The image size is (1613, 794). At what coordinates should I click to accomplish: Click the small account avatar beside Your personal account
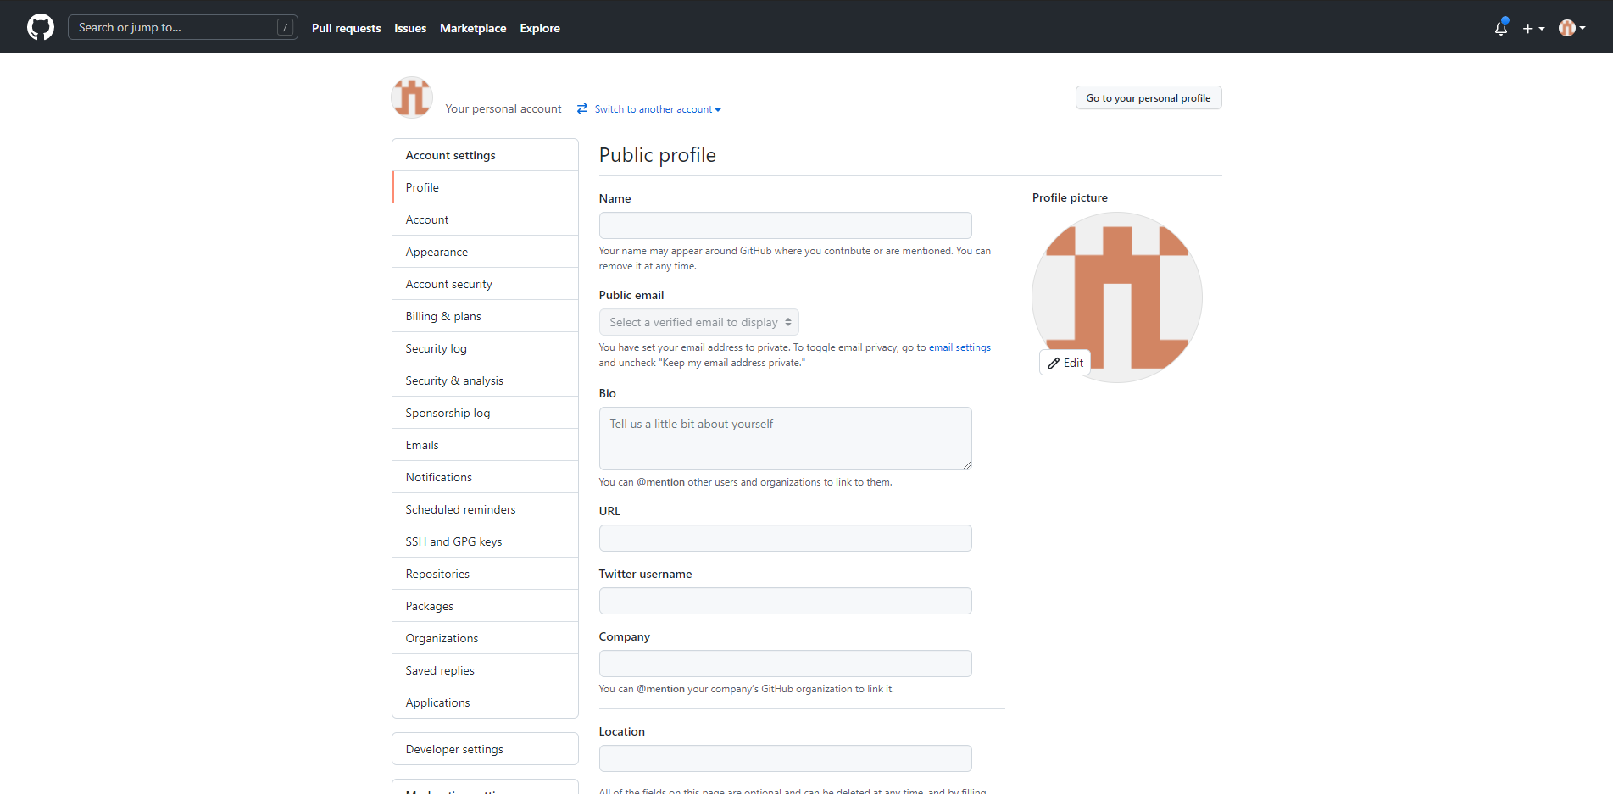[x=412, y=97]
